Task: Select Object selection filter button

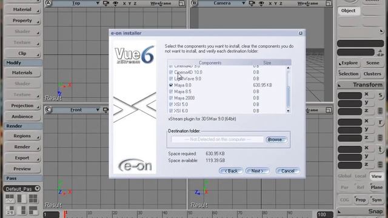Action: (349, 11)
